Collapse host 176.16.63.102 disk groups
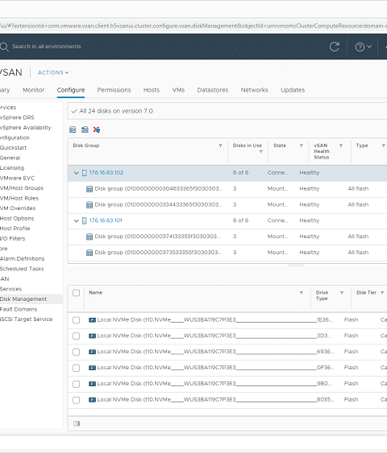 coord(76,173)
